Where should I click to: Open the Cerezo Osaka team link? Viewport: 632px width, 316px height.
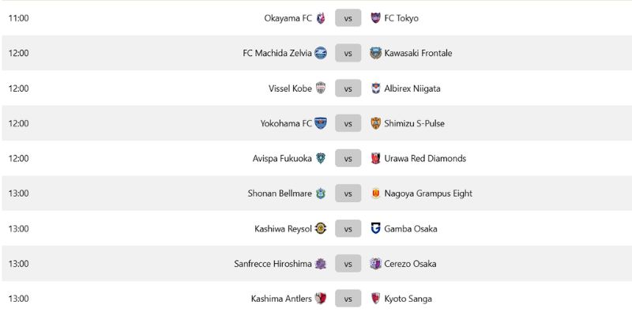pos(410,264)
